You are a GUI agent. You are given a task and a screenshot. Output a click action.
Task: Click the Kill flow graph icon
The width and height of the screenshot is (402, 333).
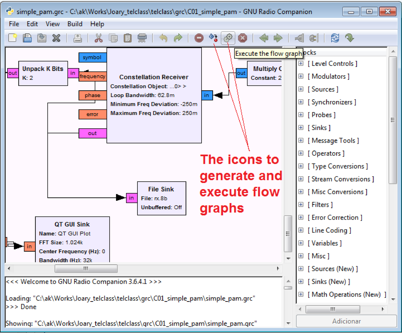[x=242, y=38]
